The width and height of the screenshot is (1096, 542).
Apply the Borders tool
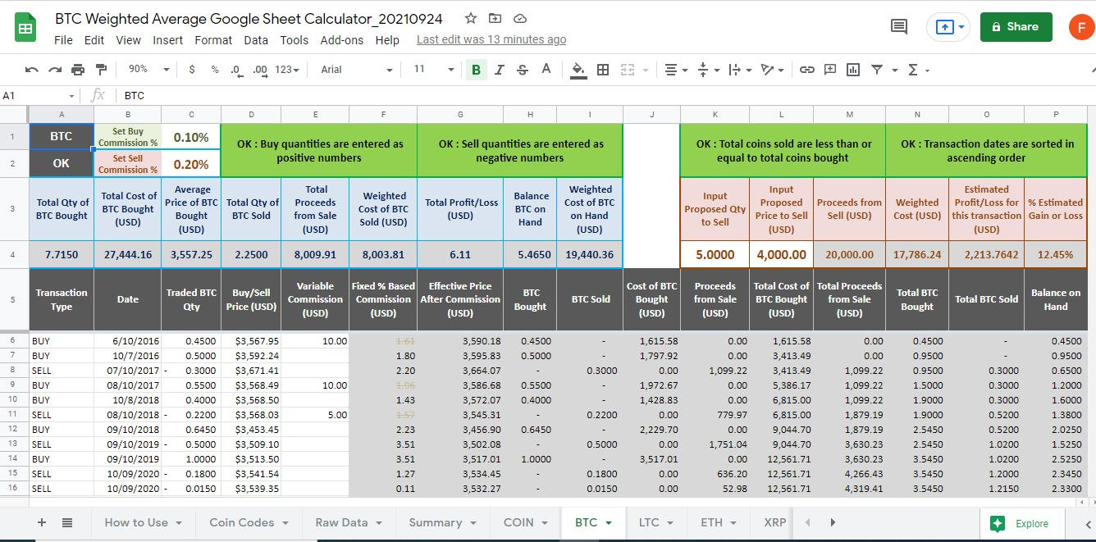click(603, 70)
